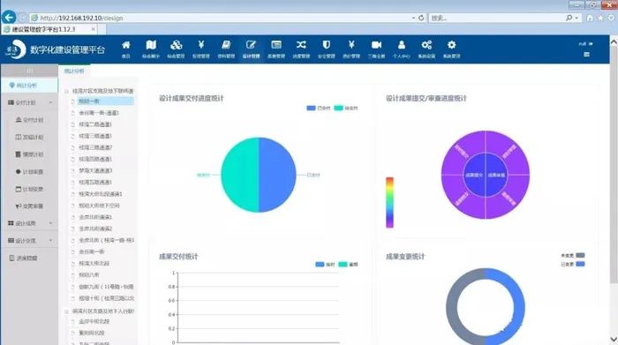Click the shuffle arrows icon in navbar
Screen dimensions: 618x345
(301, 45)
